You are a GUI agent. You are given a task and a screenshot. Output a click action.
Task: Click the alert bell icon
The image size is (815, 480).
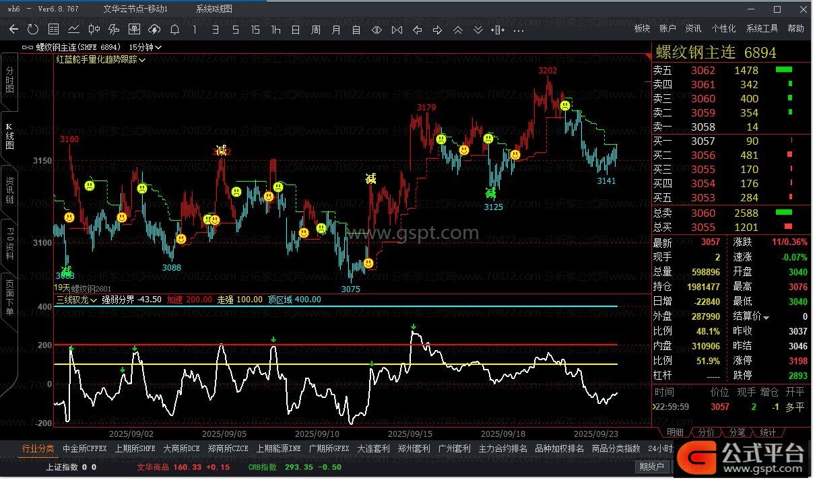pyautogui.click(x=174, y=30)
